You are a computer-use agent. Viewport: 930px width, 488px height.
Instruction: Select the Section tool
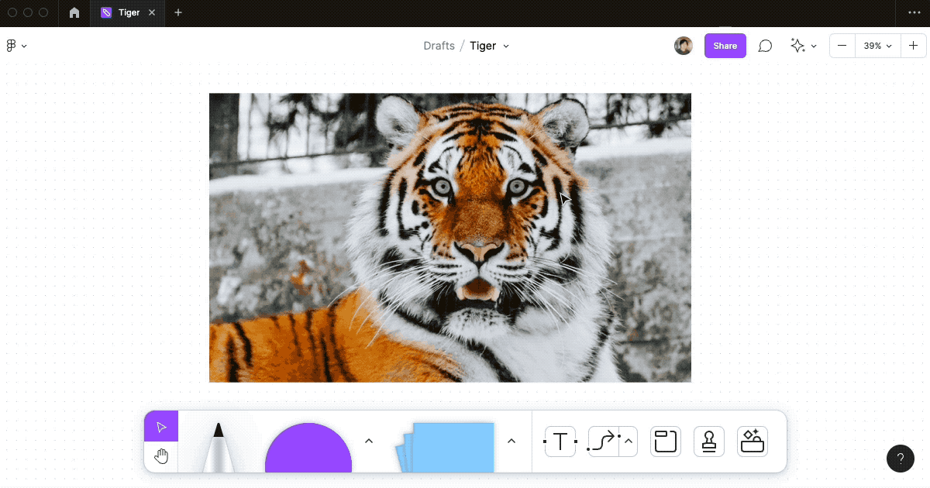click(665, 442)
